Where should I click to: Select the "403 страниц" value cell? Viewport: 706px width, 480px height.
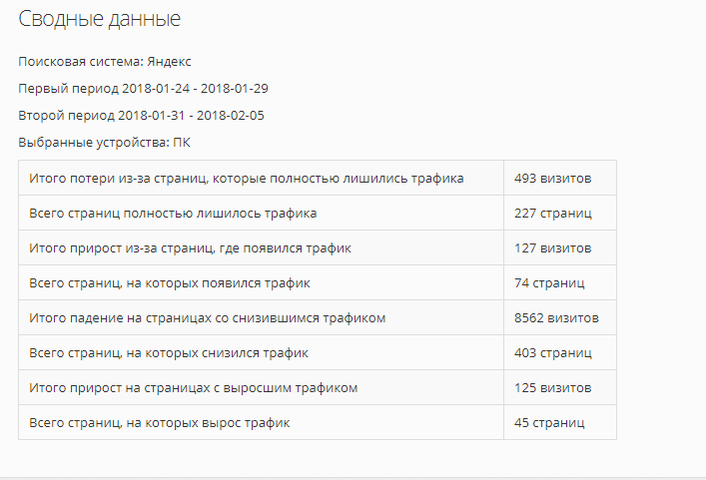pos(553,353)
